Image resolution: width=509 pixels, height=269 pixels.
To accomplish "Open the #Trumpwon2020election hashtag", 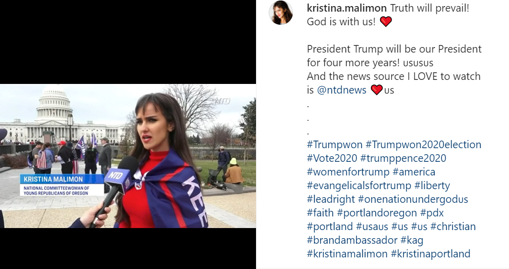I will [x=423, y=145].
